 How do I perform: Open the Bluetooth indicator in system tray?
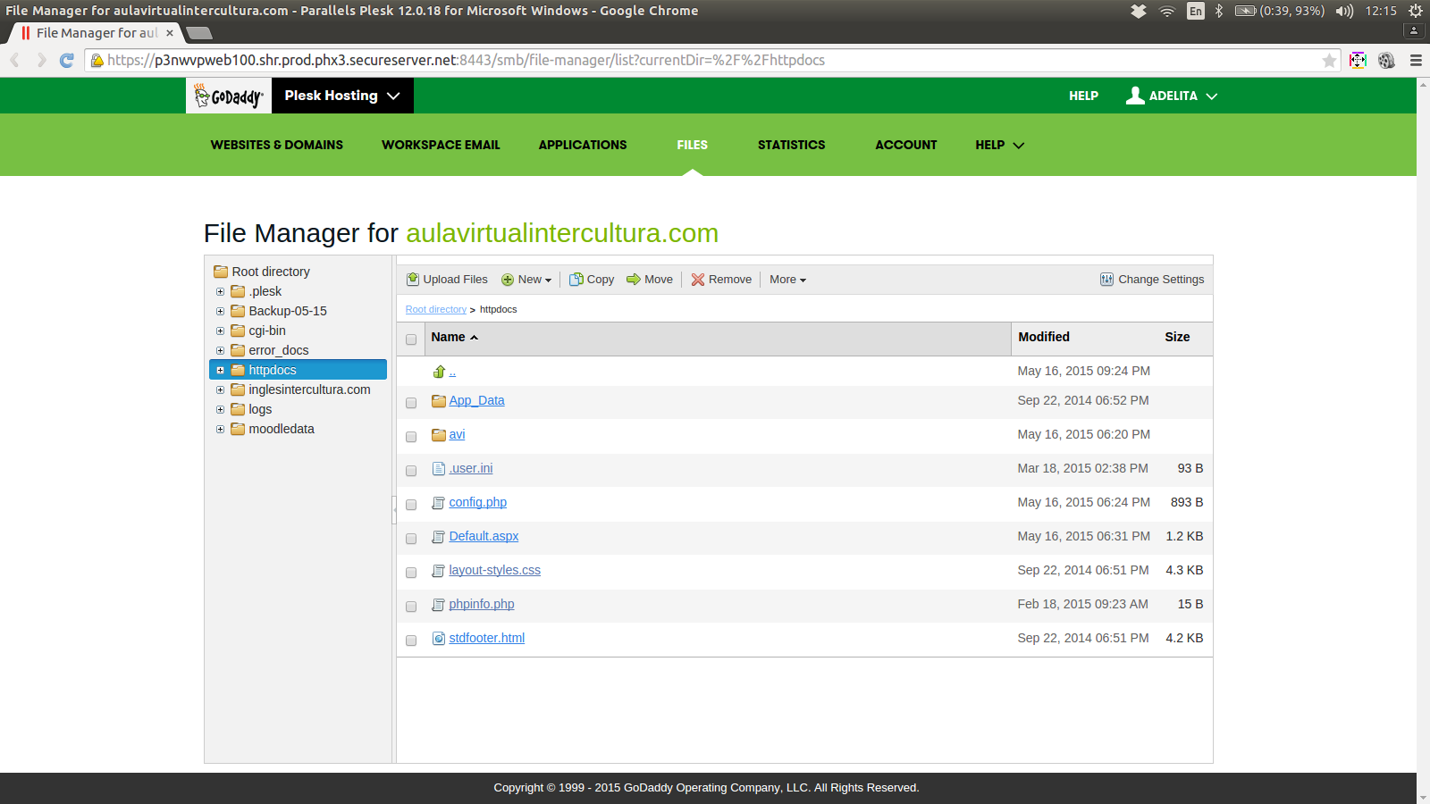tap(1219, 11)
